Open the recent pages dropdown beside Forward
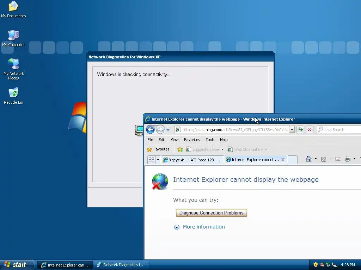 pyautogui.click(x=168, y=130)
